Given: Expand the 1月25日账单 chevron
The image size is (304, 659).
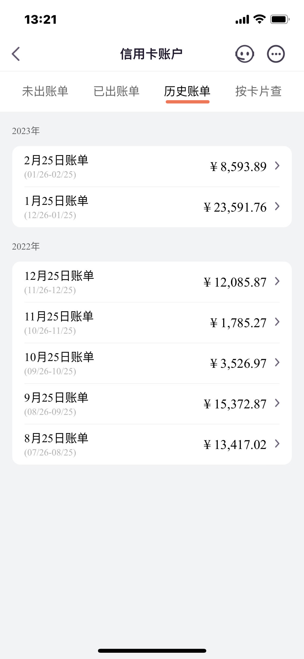Looking at the screenshot, I should (277, 206).
